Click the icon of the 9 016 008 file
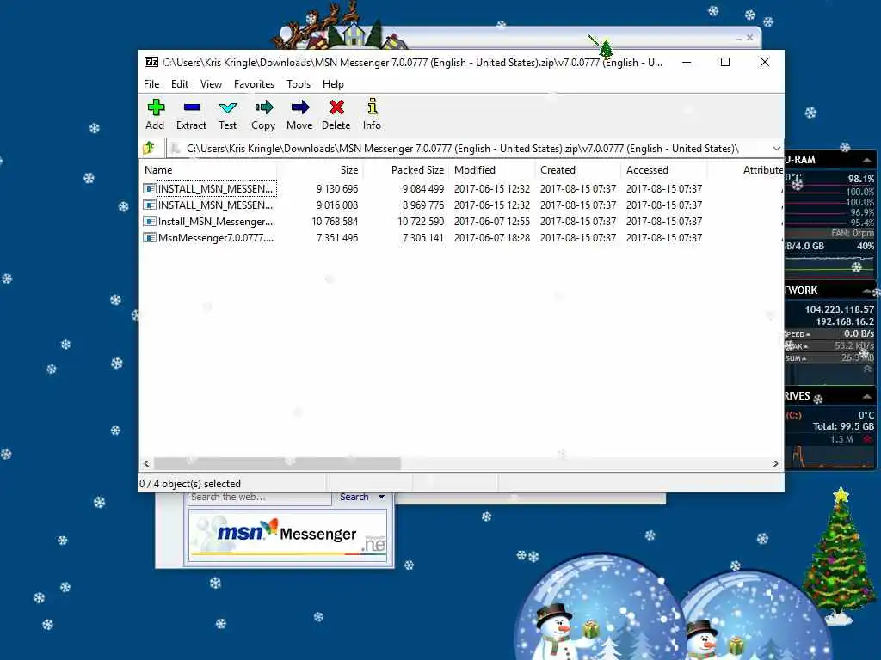 150,205
